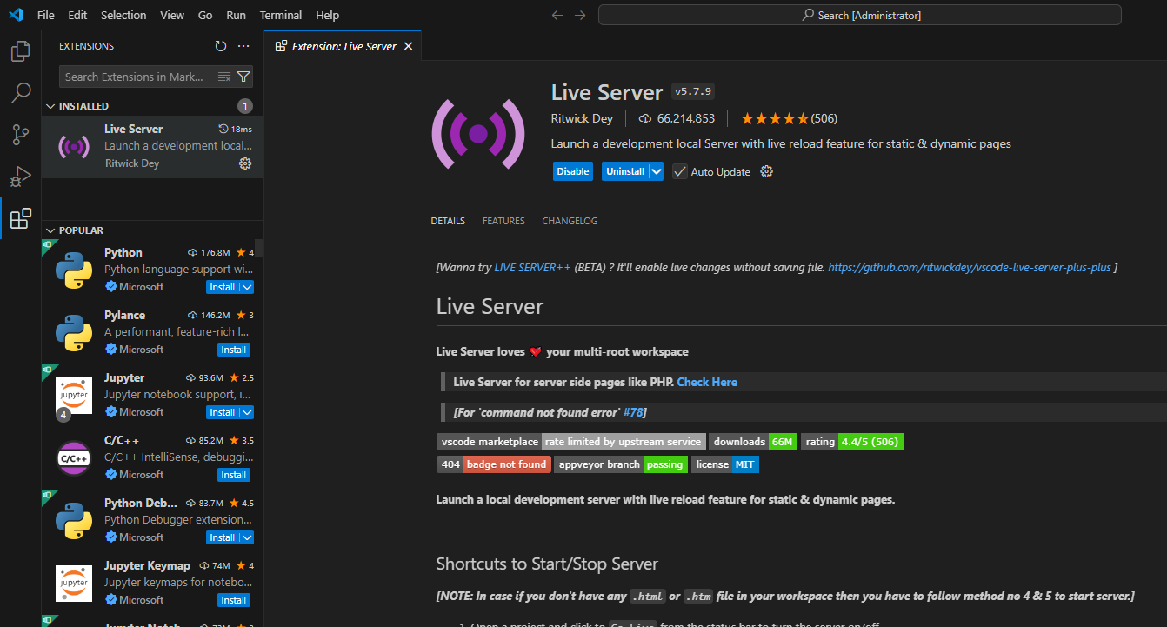Select the Extensions view icon
The height and width of the screenshot is (627, 1167).
click(x=20, y=218)
